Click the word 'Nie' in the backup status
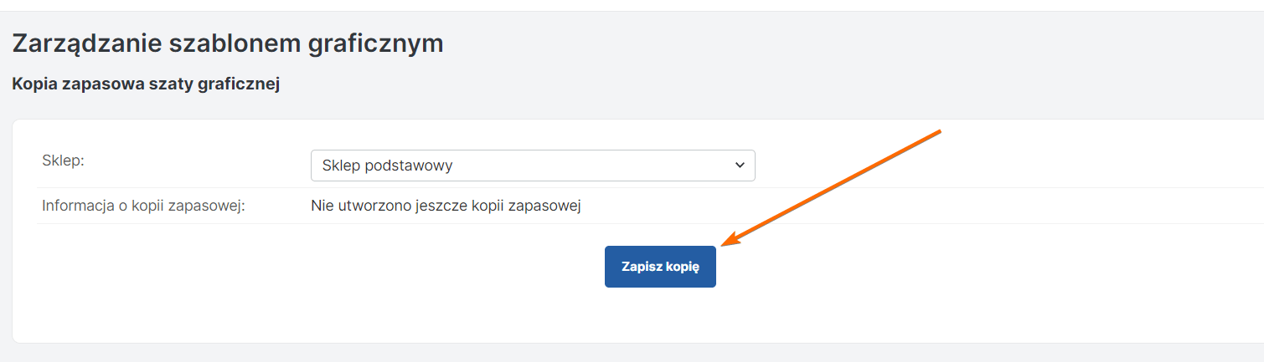 pyautogui.click(x=322, y=206)
